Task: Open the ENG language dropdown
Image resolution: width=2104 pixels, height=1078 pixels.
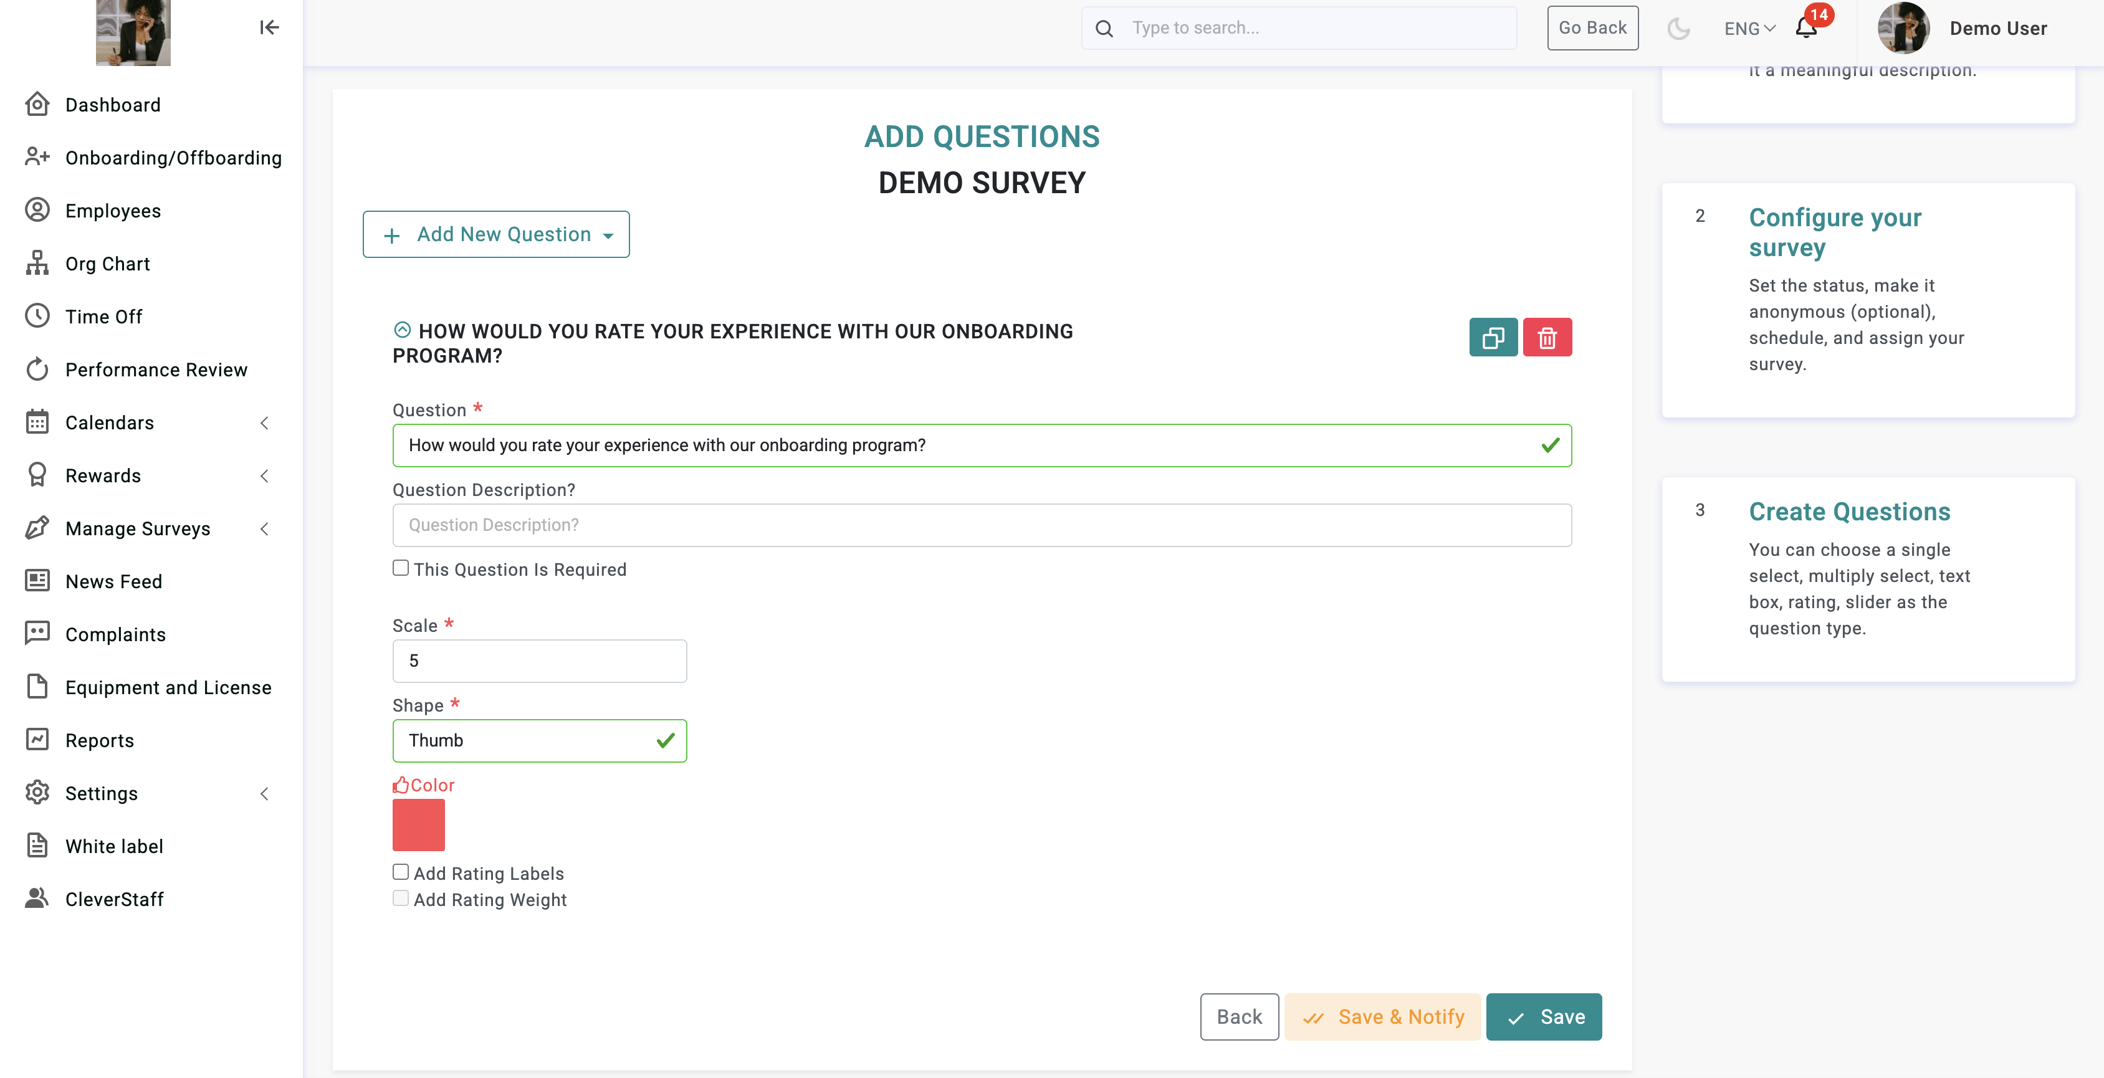Action: click(1749, 29)
